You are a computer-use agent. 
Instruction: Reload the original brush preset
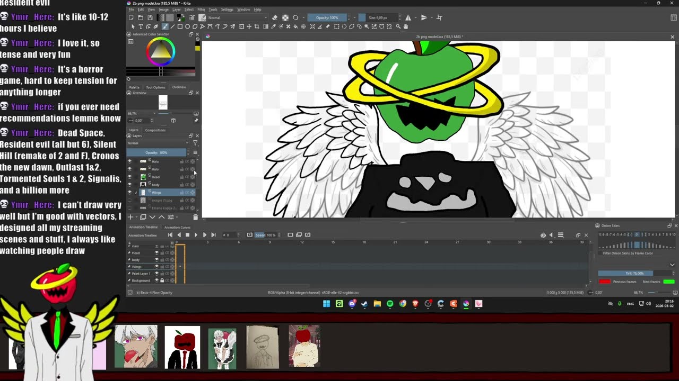[295, 17]
